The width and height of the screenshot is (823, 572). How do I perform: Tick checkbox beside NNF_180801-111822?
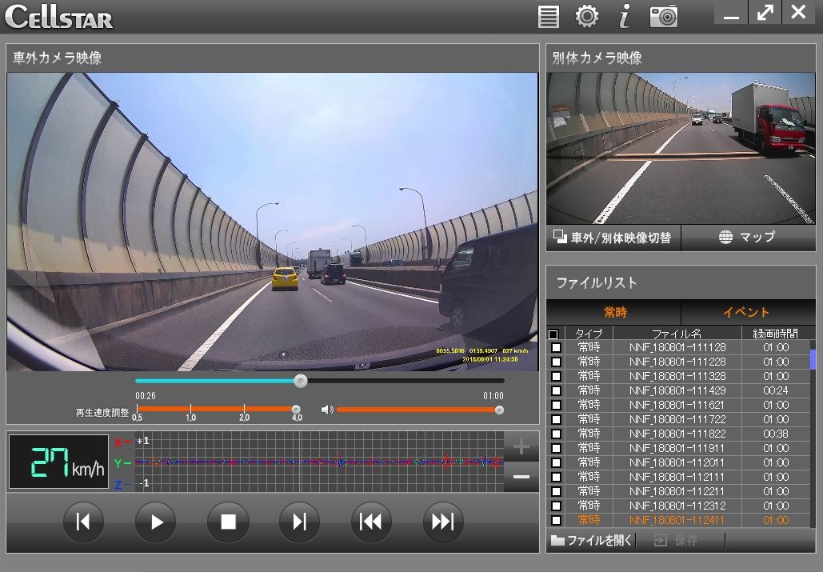(x=556, y=434)
